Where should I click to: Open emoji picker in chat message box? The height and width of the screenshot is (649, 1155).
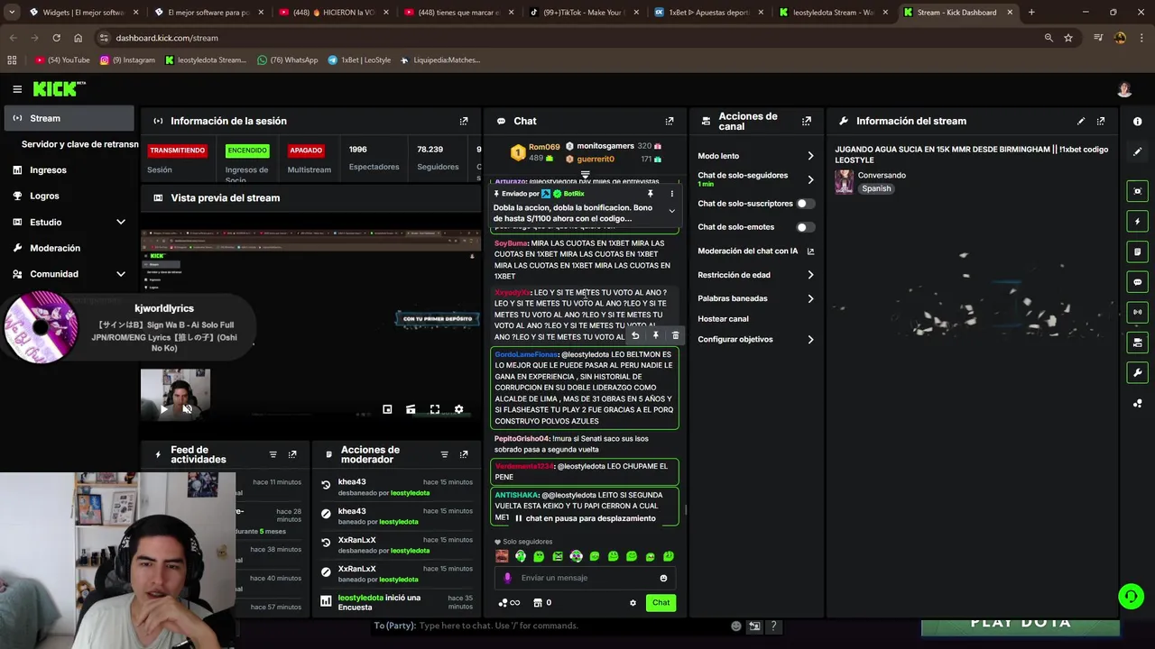(663, 578)
